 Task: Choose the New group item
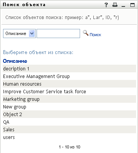69,107
